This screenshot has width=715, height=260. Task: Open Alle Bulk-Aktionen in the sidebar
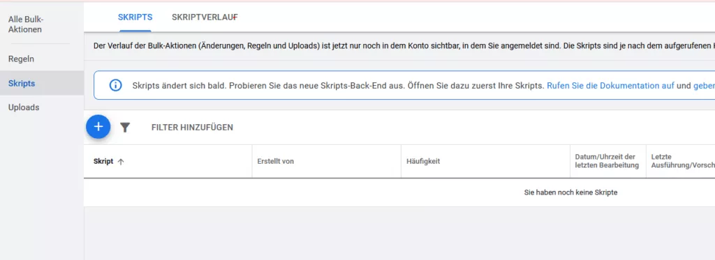tap(27, 24)
